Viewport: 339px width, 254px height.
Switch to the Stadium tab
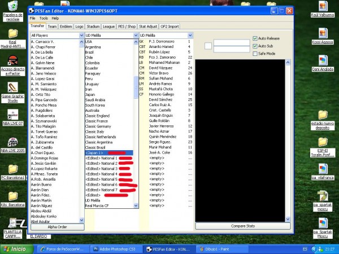pos(93,27)
